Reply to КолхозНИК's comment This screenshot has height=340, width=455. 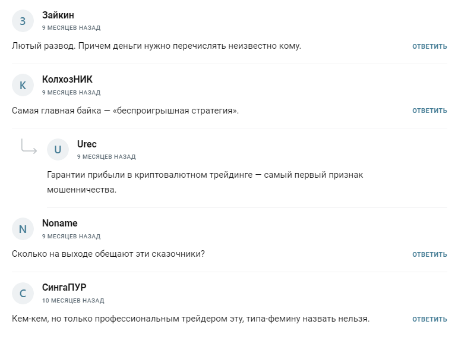(x=429, y=111)
